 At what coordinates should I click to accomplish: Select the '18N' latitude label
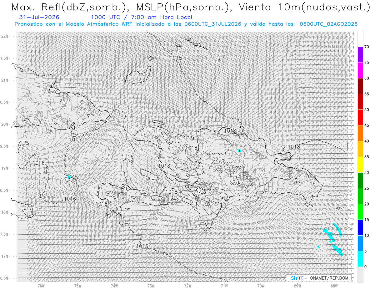click(5, 212)
